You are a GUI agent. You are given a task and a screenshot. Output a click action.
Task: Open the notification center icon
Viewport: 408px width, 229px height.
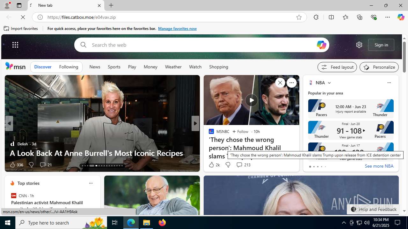pyautogui.click(x=398, y=223)
